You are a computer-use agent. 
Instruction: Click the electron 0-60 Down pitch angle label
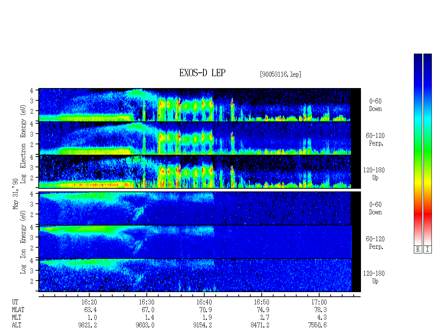375,105
